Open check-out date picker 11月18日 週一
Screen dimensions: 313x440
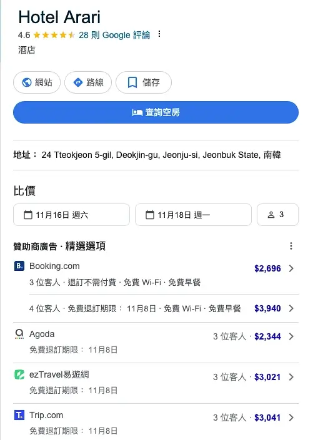[x=193, y=215]
